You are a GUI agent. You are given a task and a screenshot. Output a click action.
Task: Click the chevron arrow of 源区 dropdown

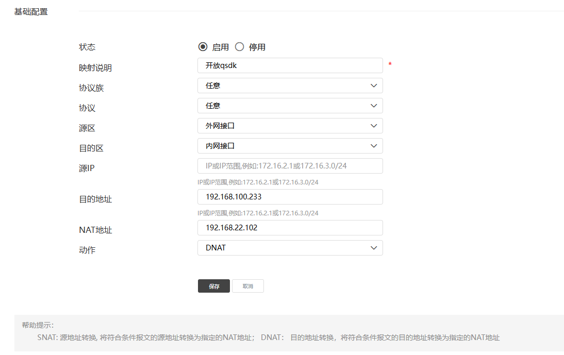(x=374, y=126)
